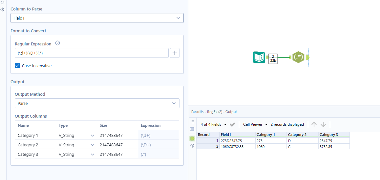Uncheck the Case Insensitive checkbox
380x180 pixels.
[18, 66]
